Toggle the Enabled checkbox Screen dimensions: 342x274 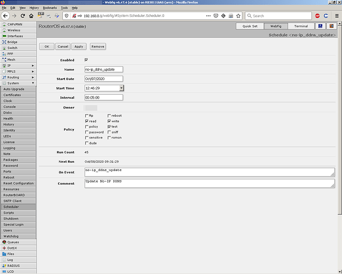click(86, 60)
